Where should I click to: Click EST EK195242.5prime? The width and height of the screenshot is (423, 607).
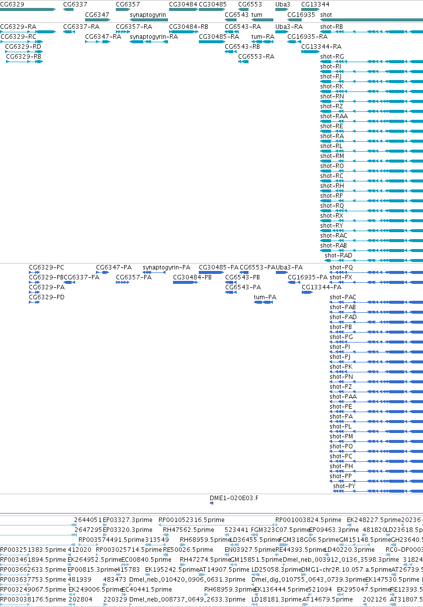click(172, 569)
